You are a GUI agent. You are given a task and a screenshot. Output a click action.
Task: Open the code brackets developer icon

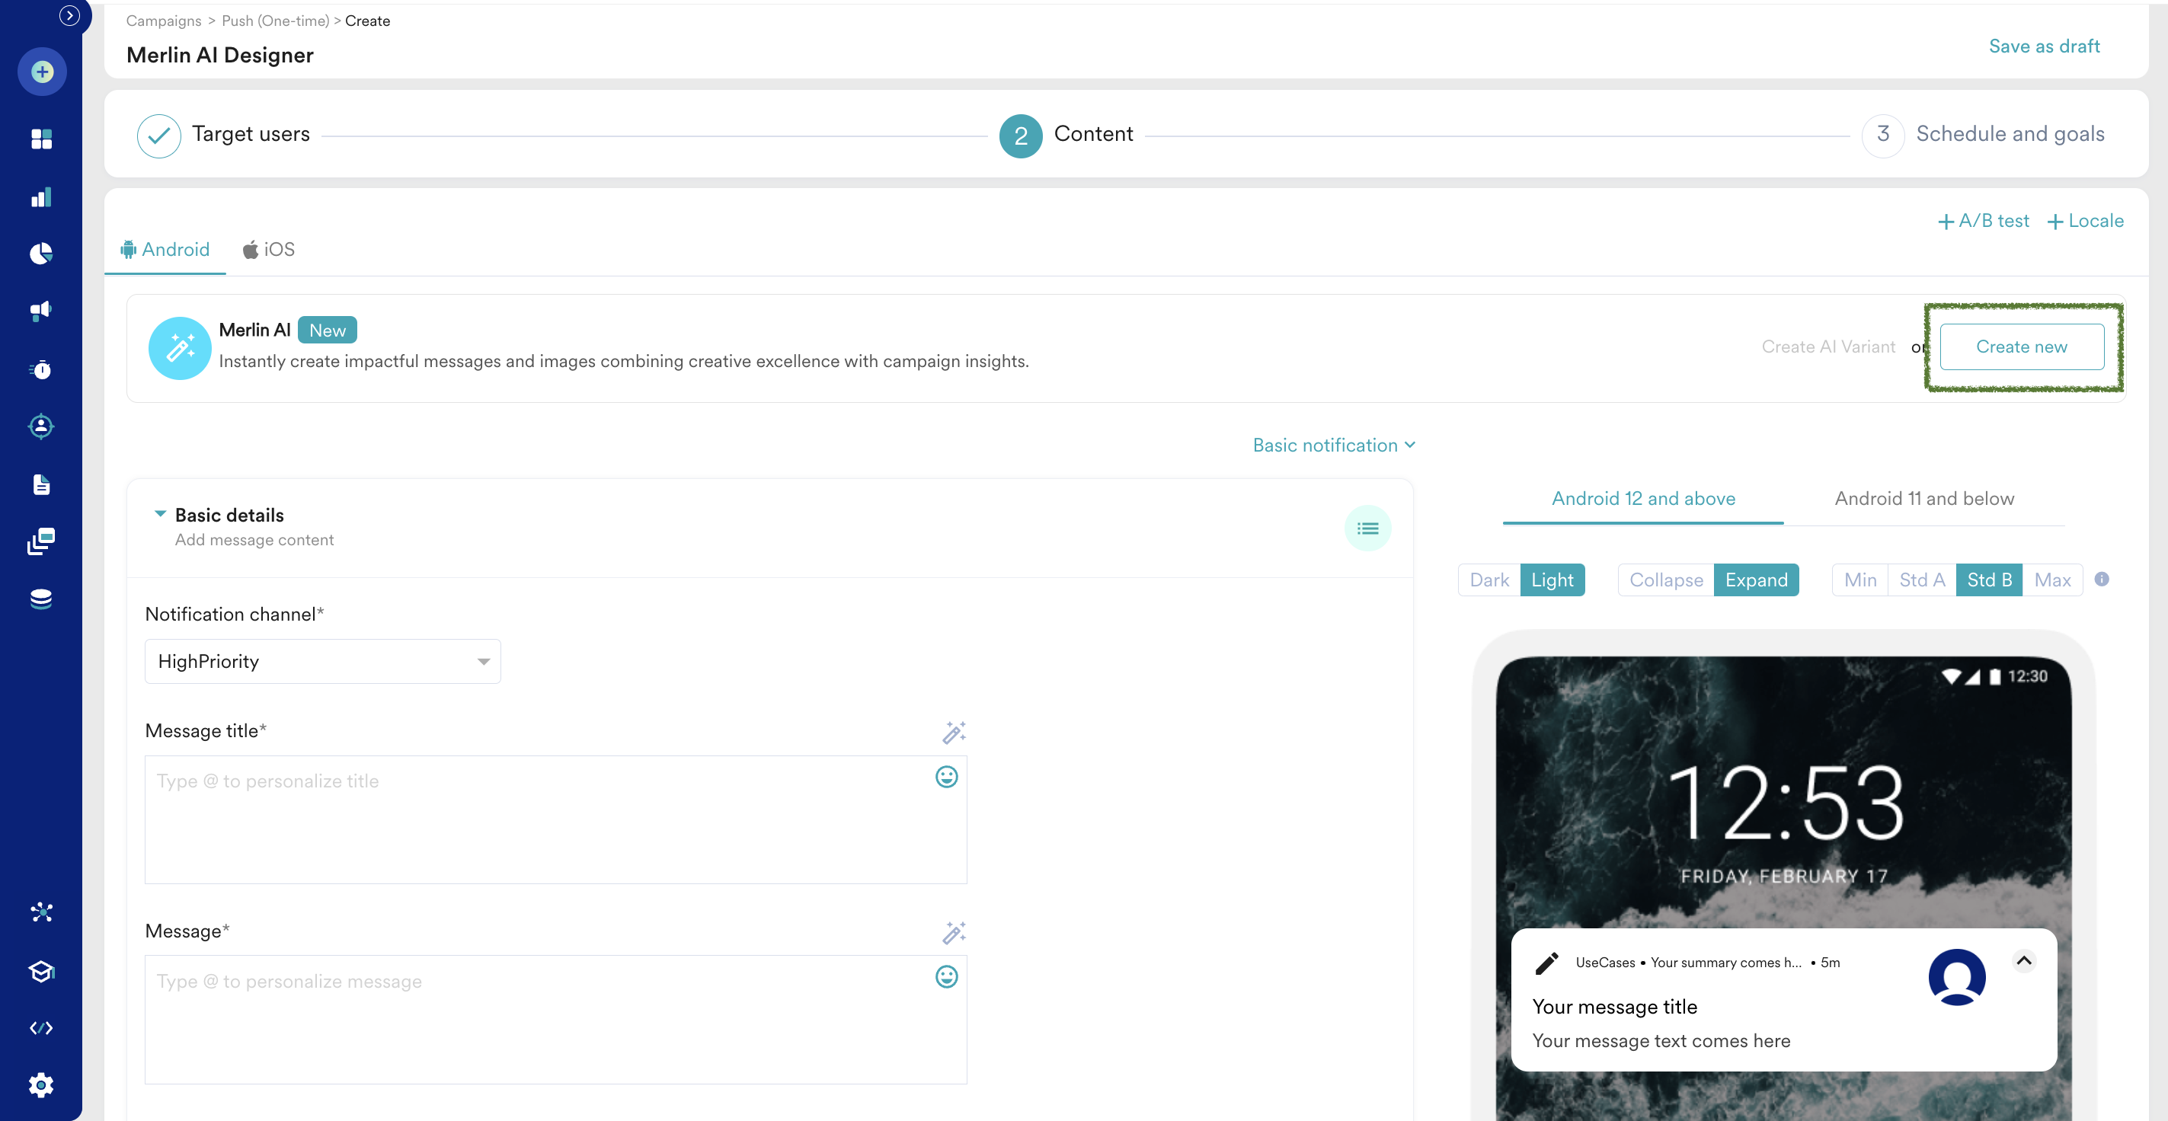[41, 1028]
